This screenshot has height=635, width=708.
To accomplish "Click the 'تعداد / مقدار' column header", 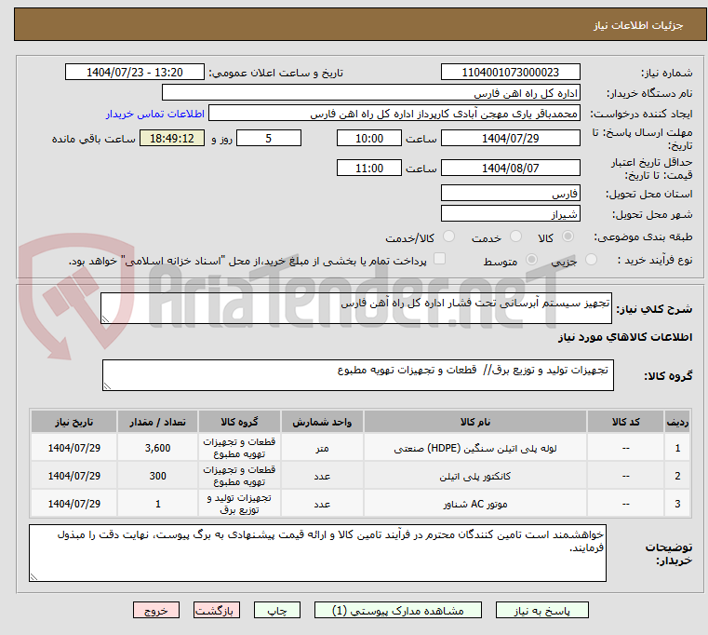I will (x=157, y=422).
